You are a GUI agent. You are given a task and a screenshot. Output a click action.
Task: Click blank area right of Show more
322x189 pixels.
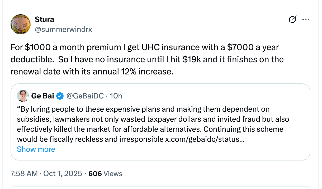pyautogui.click(x=185, y=149)
